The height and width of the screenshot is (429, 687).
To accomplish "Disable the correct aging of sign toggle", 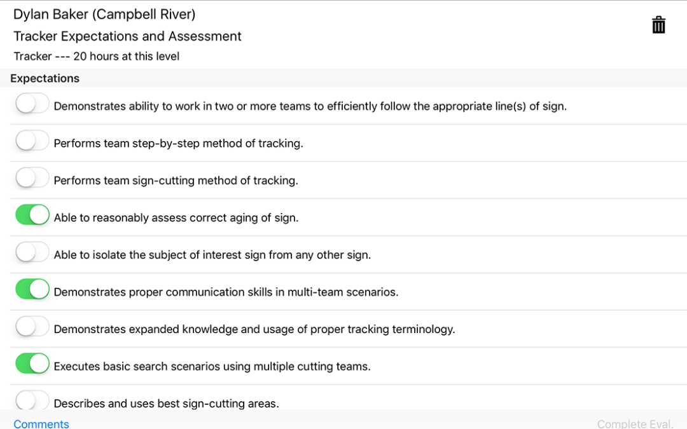I will pyautogui.click(x=32, y=215).
